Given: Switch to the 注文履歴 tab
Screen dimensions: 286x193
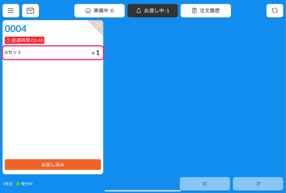Looking at the screenshot, I should 206,11.
